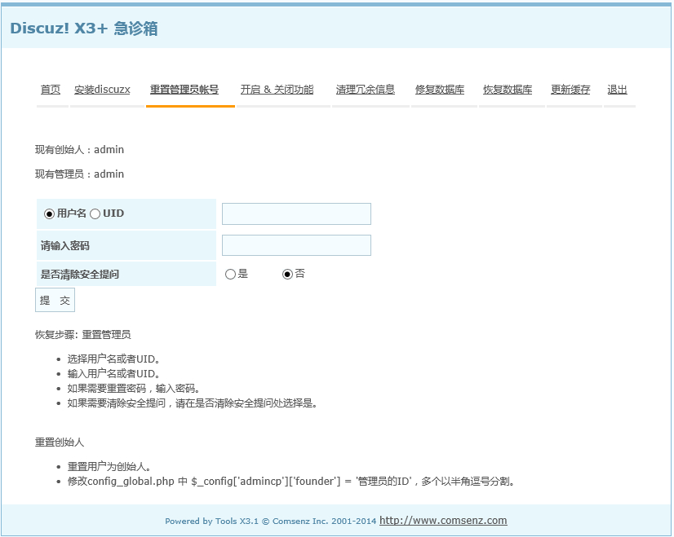Click the 如果需要清除安全提问 instruction bullet
The image size is (674, 537).
point(193,403)
